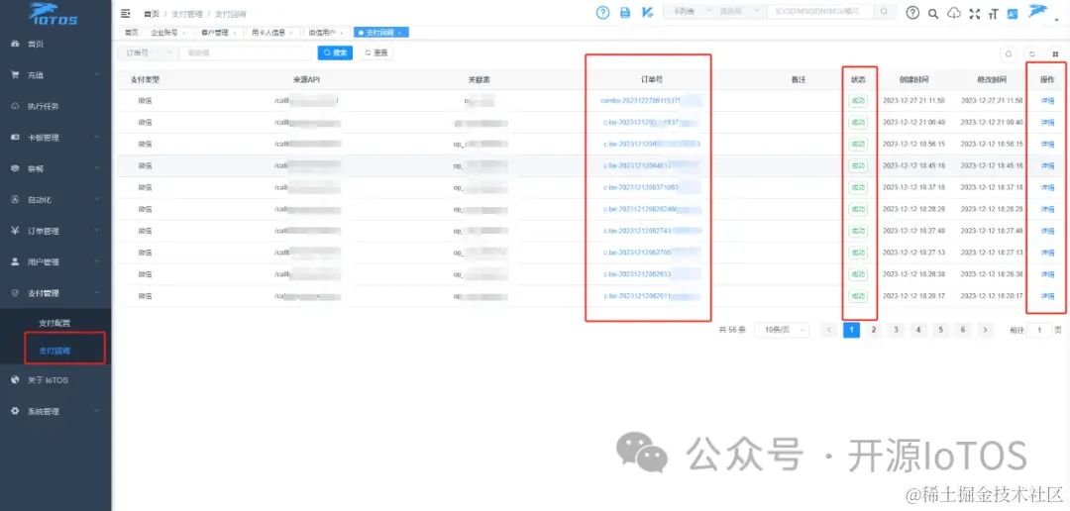1070x511 pixels.
Task: Click the 前往 page number input
Action: [1040, 330]
